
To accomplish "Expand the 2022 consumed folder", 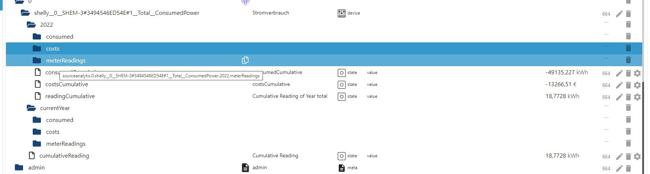I will [37, 36].
